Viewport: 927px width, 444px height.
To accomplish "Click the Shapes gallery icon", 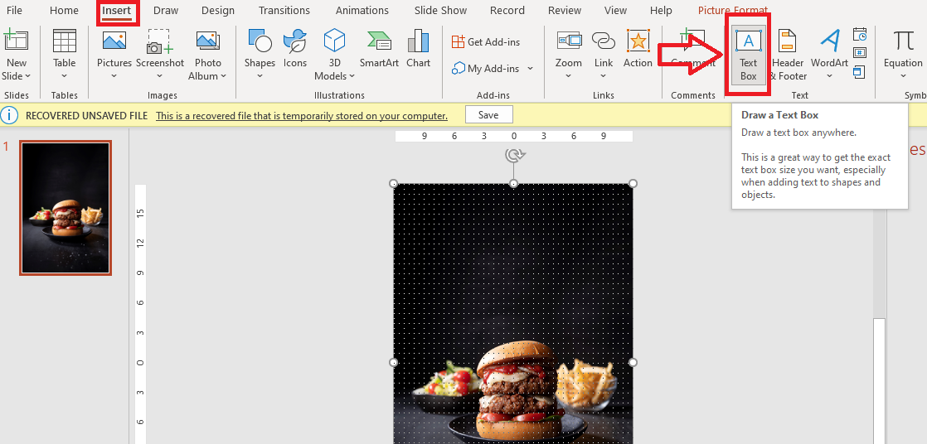I will [260, 41].
